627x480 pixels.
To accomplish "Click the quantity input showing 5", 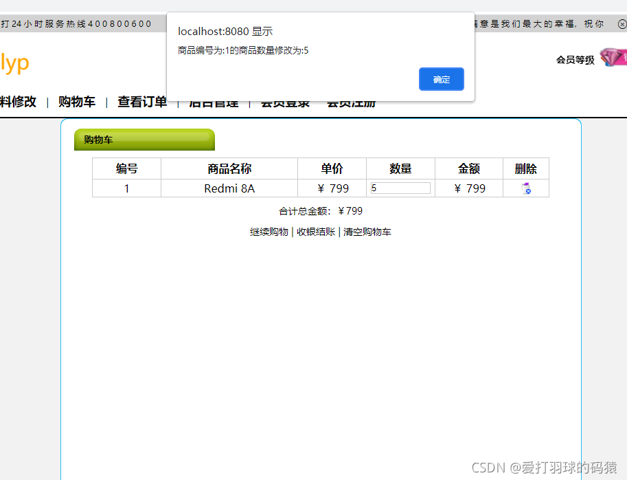I will 400,187.
